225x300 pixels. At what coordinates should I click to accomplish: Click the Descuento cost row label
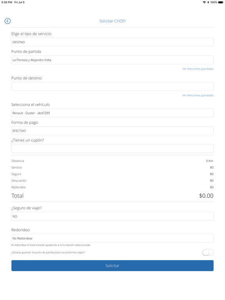(x=19, y=180)
